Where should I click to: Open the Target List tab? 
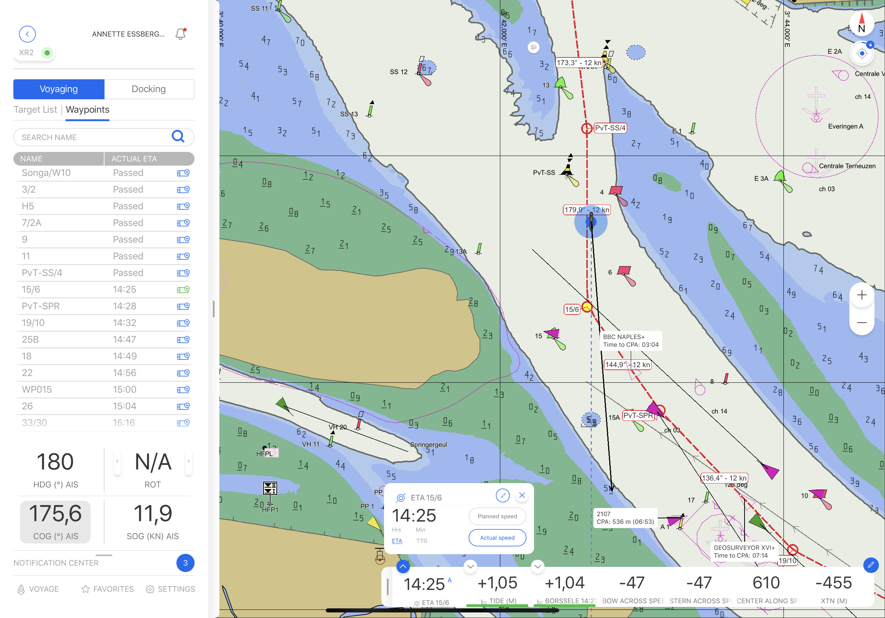(x=35, y=110)
